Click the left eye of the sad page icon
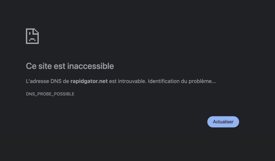Image resolution: width=275 pixels, height=161 pixels. coord(30,34)
